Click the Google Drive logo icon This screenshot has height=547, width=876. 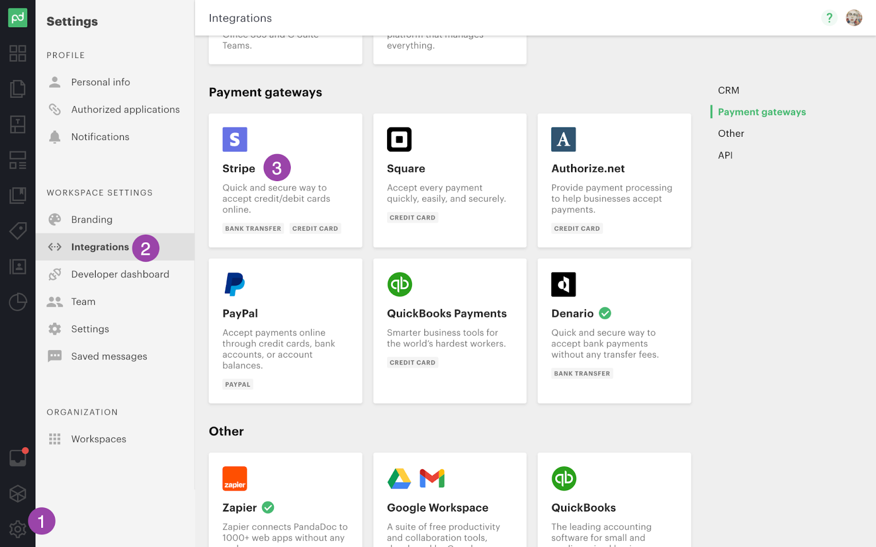click(399, 479)
